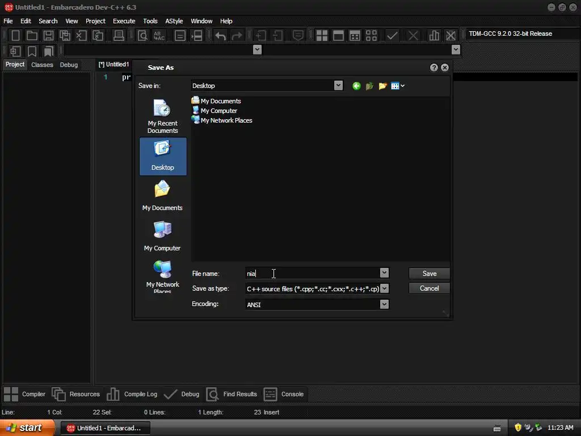581x436 pixels.
Task: Open the AStyle menu
Action: (x=174, y=21)
